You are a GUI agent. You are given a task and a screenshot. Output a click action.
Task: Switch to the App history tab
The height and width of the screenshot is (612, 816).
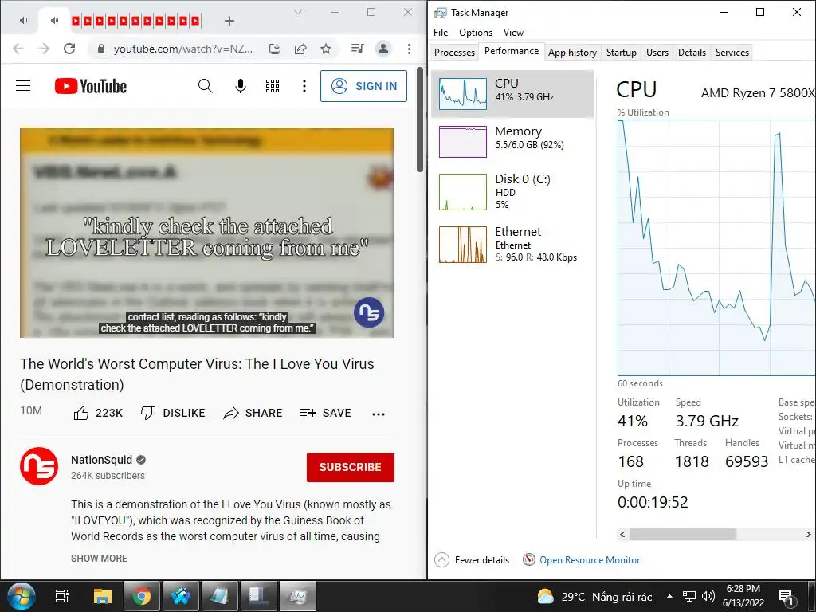coord(572,53)
